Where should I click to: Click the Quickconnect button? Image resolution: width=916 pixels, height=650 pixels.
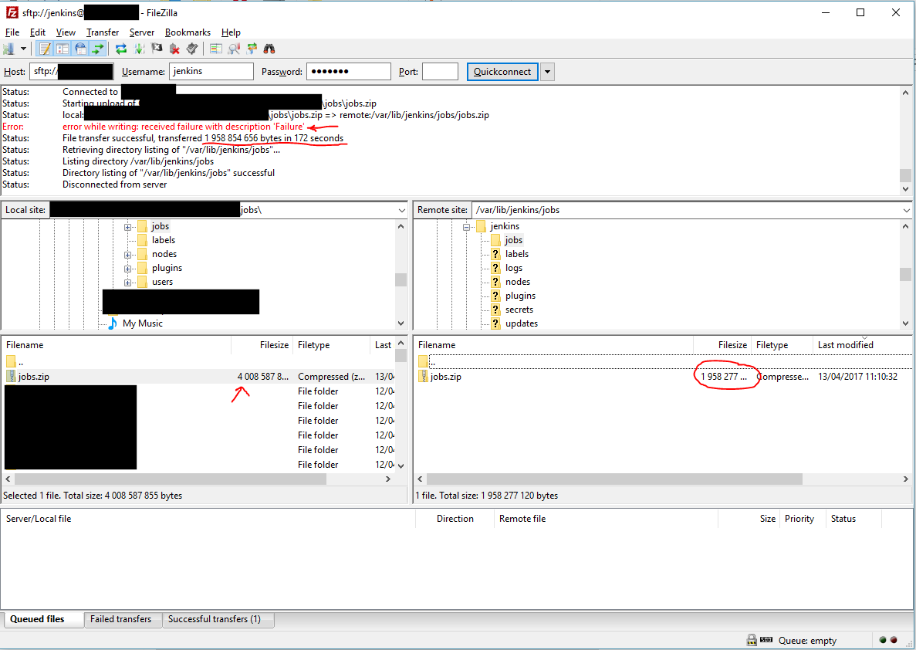[x=502, y=72]
